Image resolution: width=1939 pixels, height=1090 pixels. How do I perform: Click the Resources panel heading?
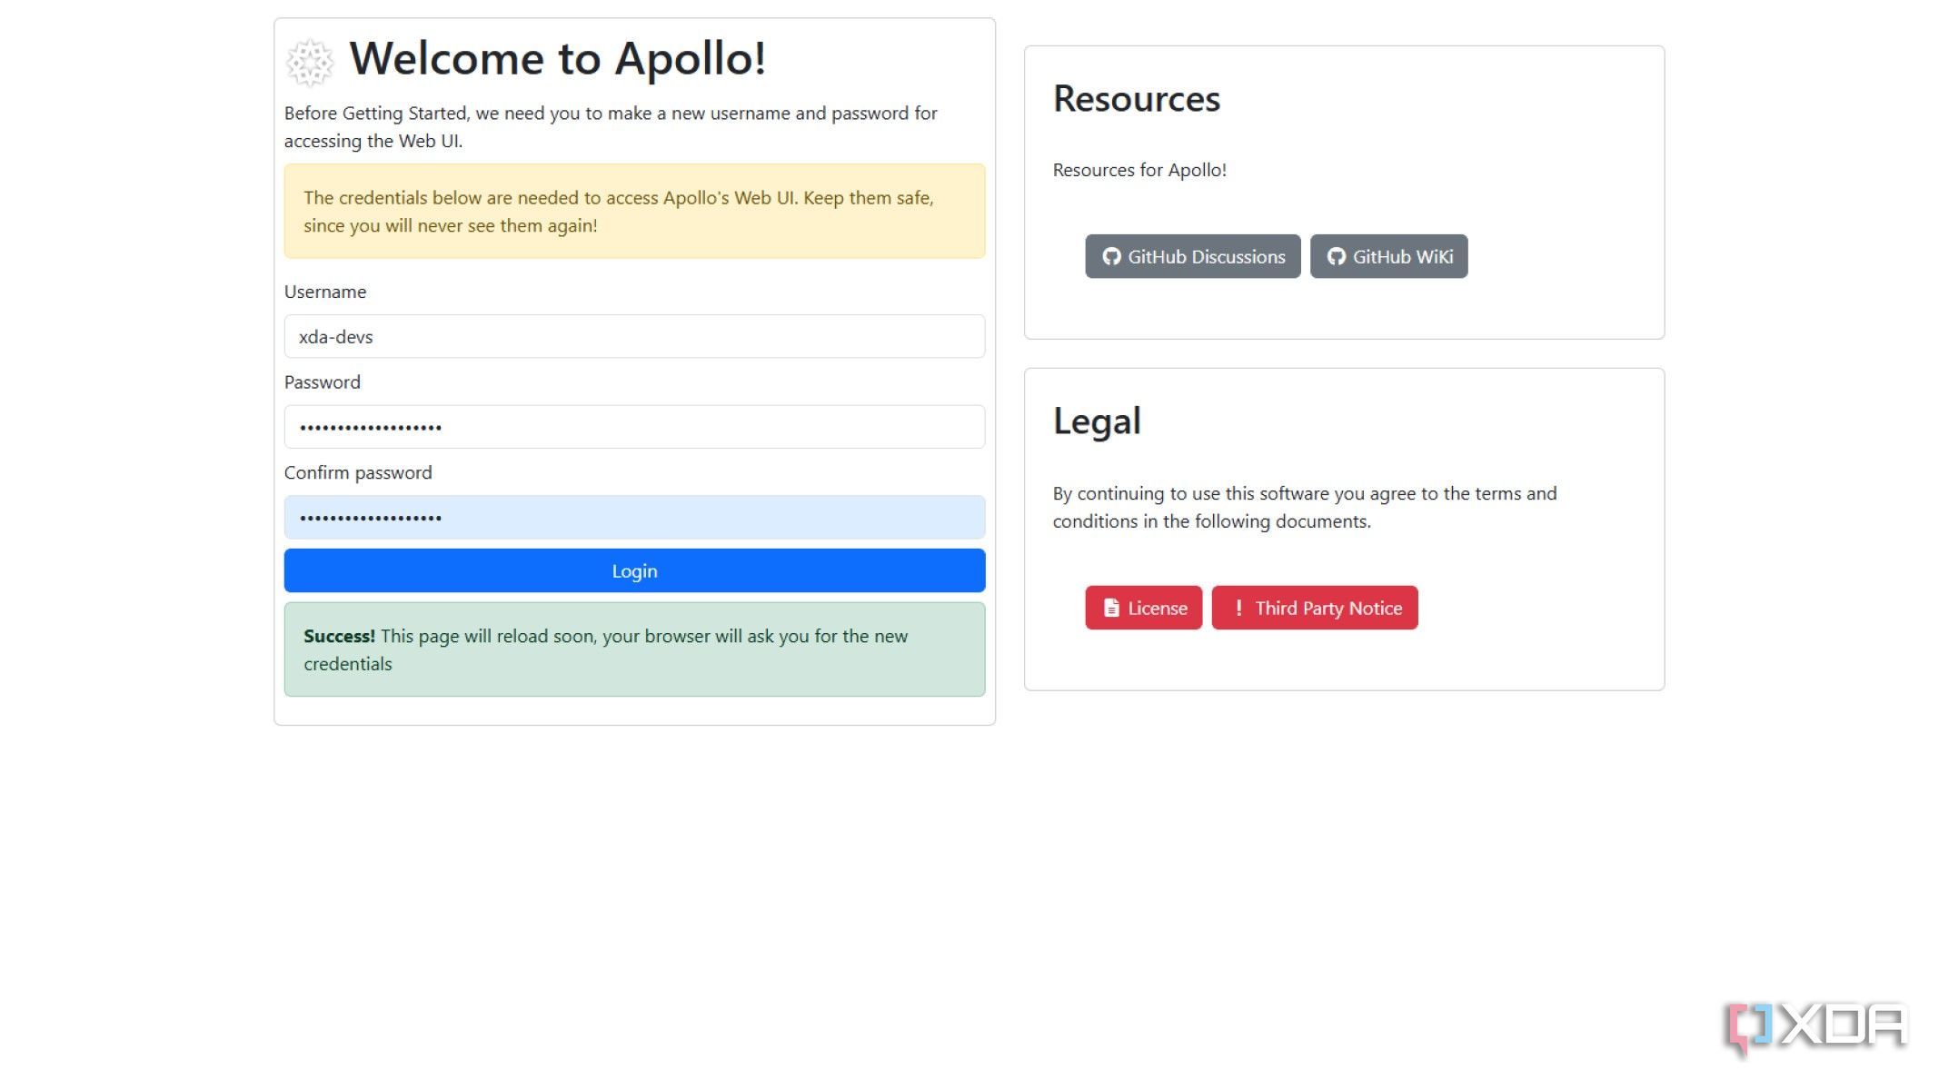(1136, 99)
